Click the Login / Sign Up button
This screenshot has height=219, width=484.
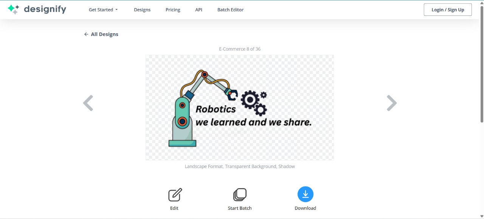(x=448, y=10)
